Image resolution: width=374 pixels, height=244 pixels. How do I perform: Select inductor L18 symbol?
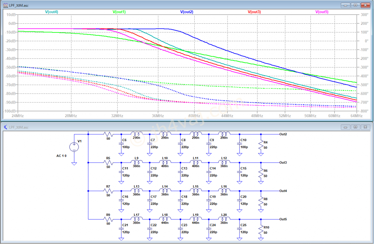point(165,218)
